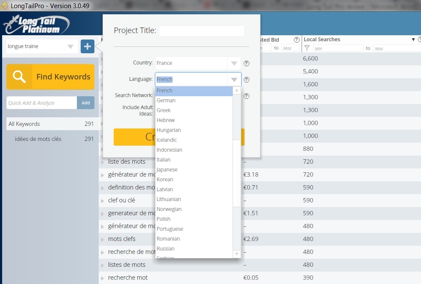421x284 pixels.
Task: Click the 5,400 local searches value
Action: pyautogui.click(x=310, y=71)
